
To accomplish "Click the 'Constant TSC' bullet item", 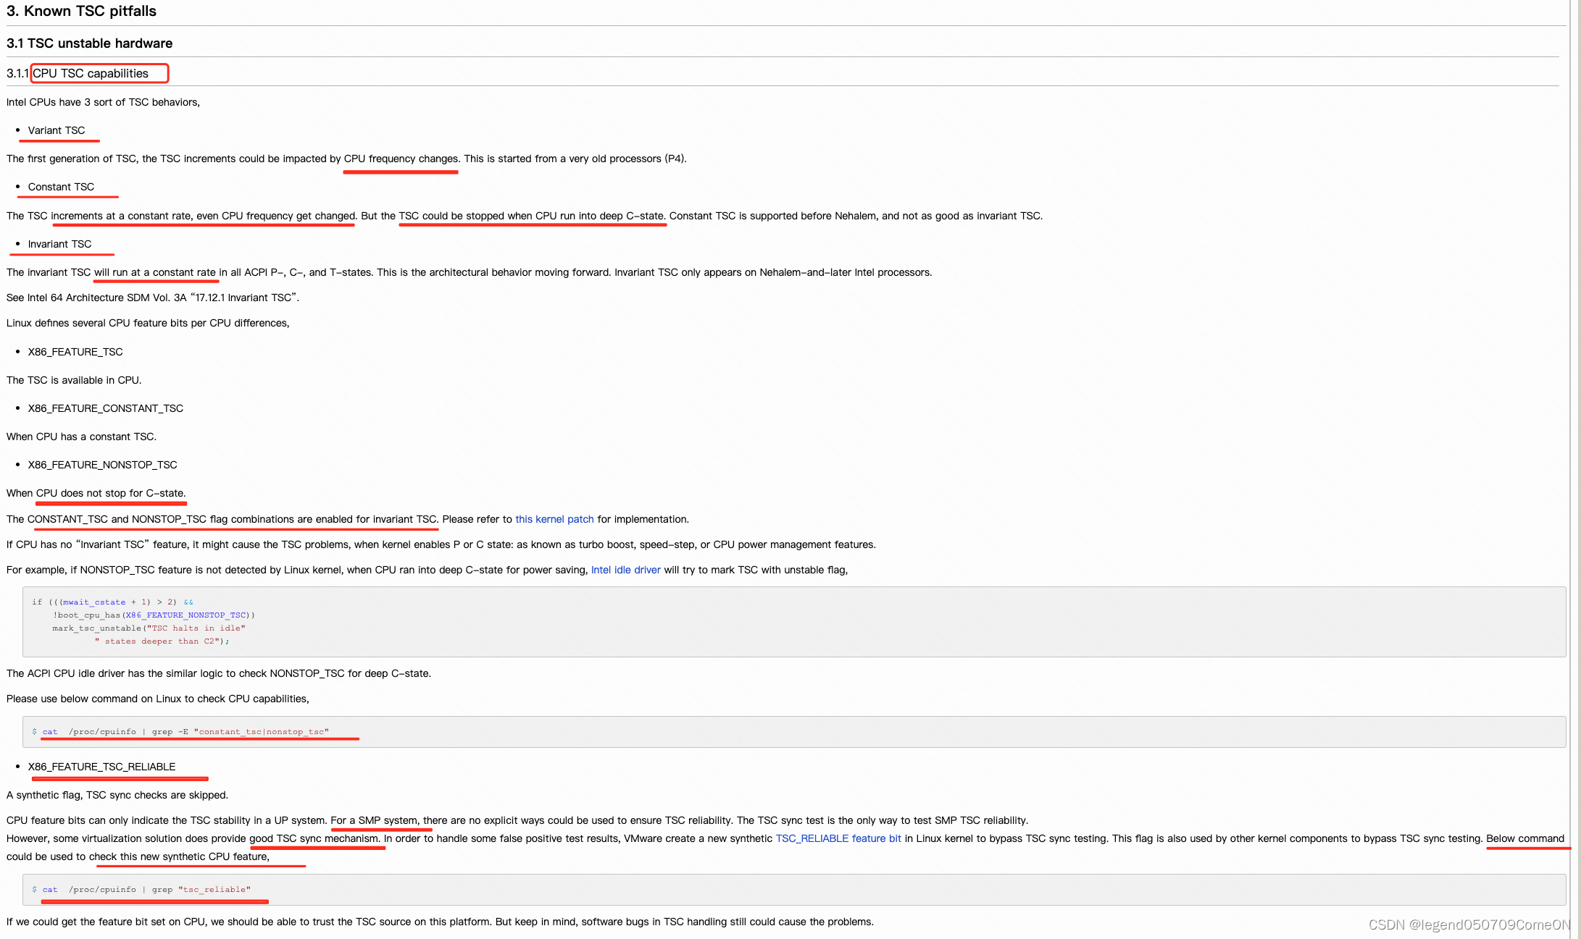I will pos(61,187).
